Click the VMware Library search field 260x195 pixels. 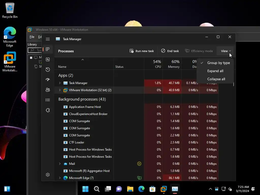click(x=35, y=50)
